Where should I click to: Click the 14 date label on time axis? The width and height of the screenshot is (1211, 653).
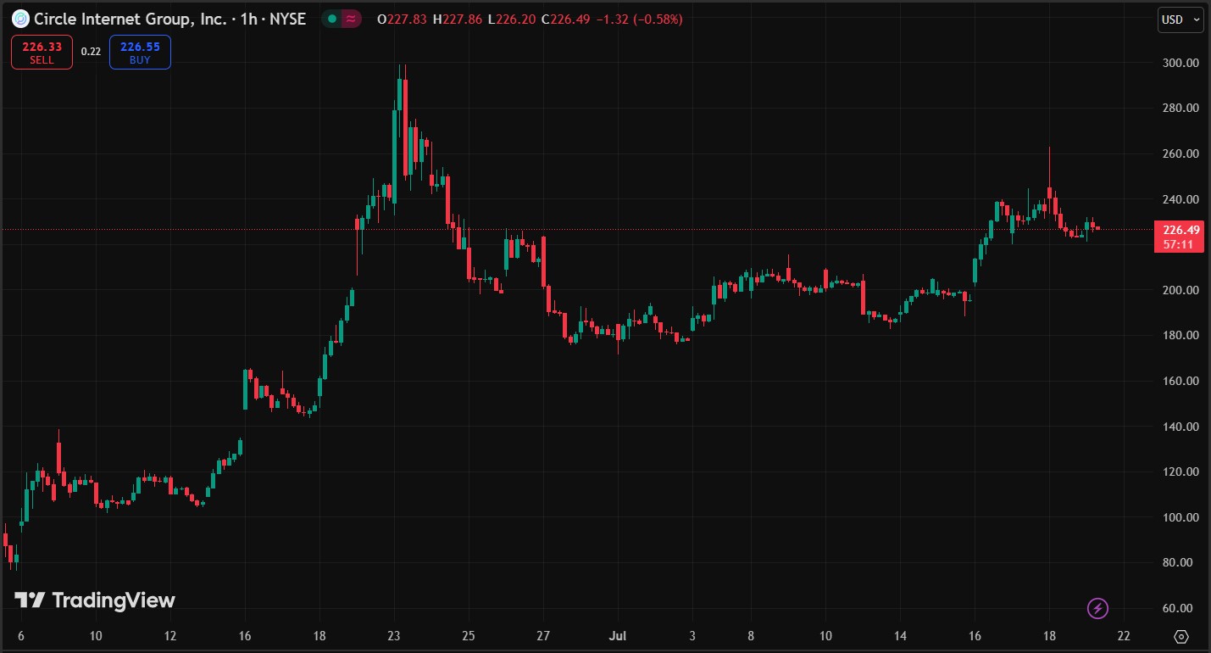pos(900,636)
